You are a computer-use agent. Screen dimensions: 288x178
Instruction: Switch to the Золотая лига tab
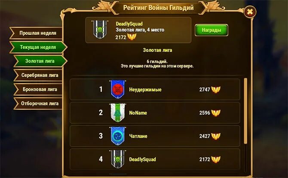pyautogui.click(x=40, y=61)
